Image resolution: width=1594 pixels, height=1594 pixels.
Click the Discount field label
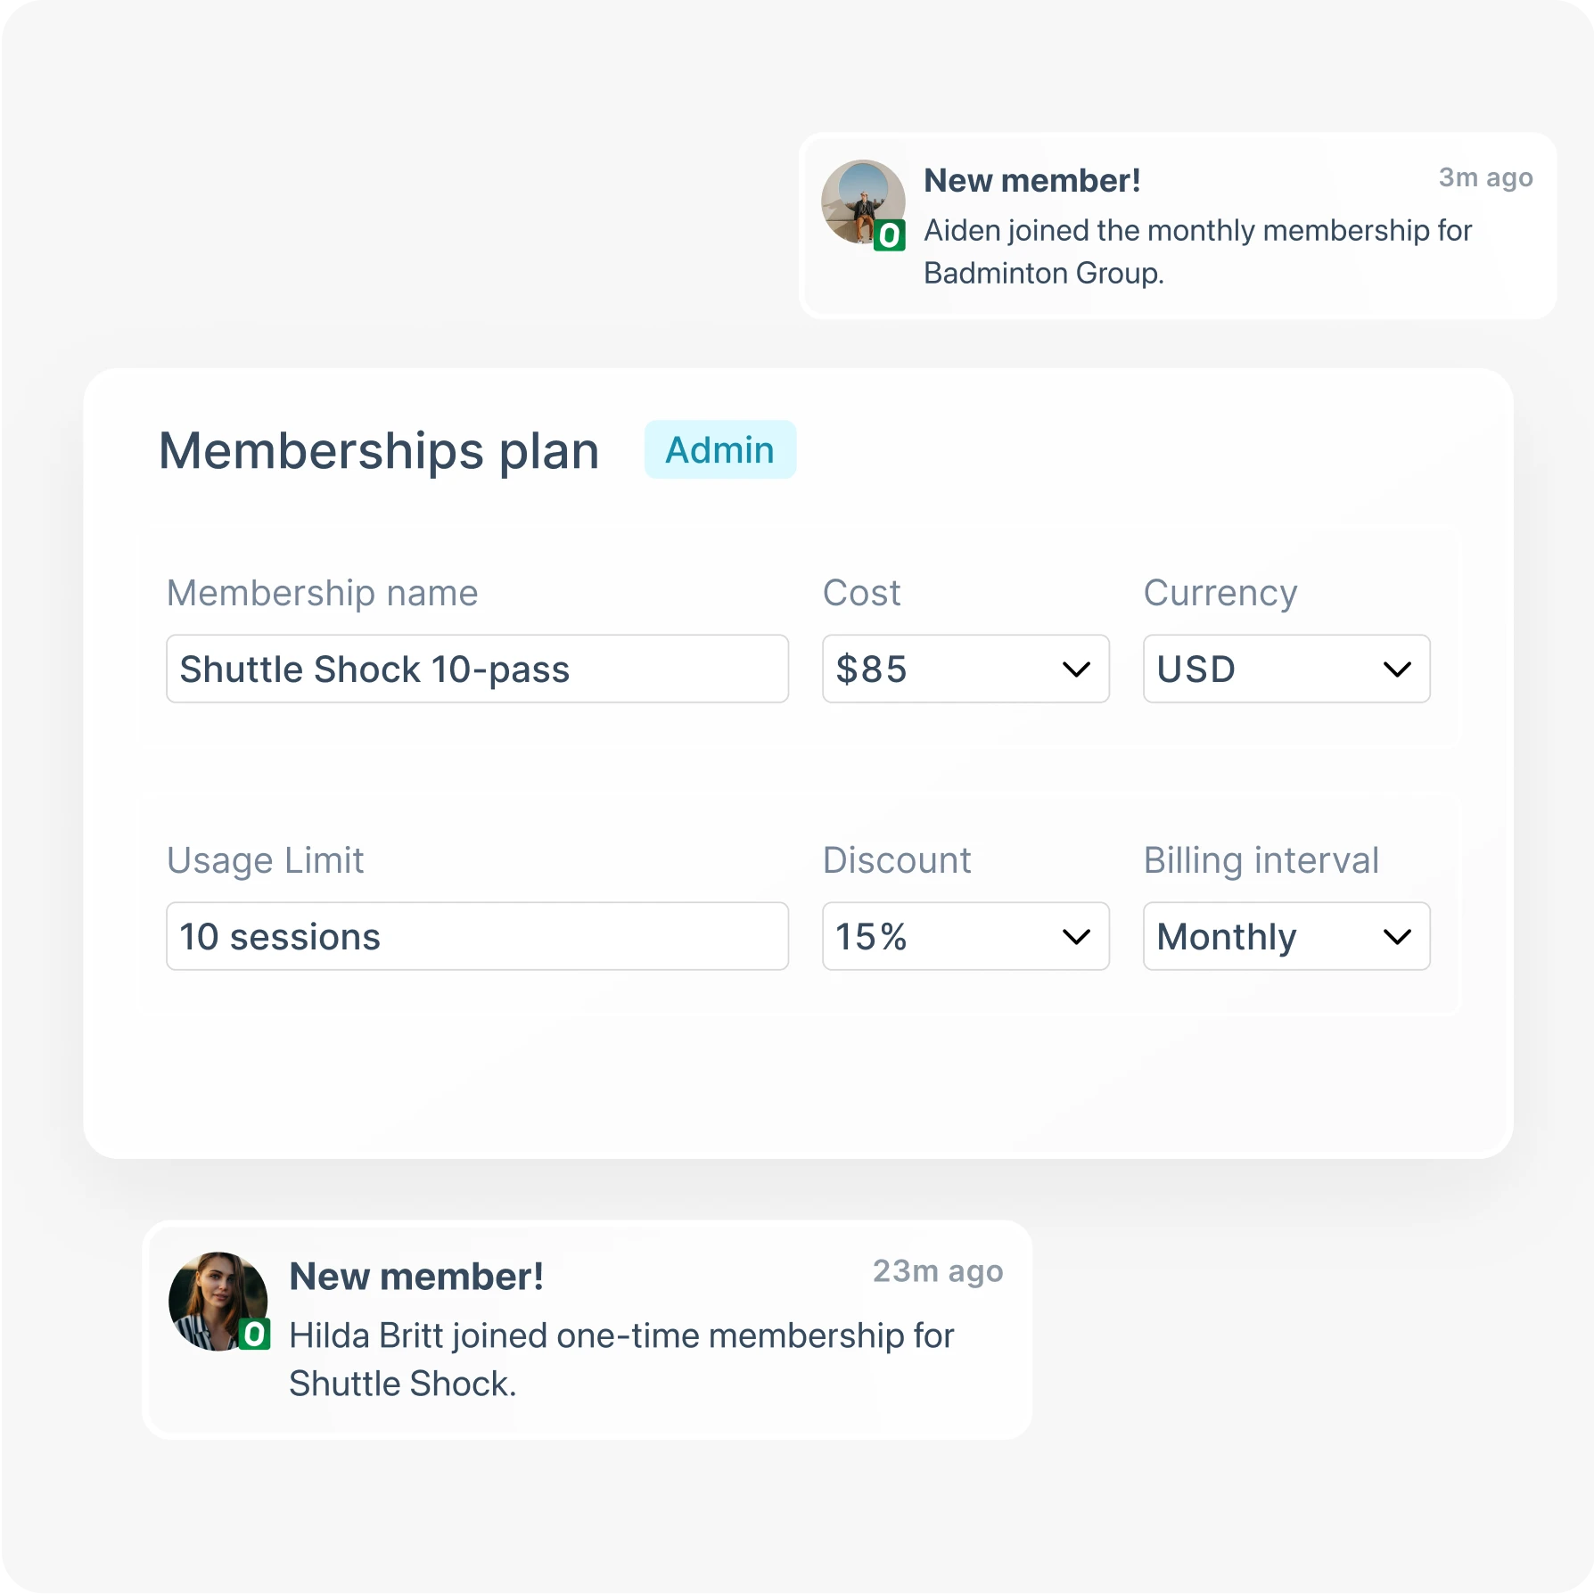click(896, 860)
